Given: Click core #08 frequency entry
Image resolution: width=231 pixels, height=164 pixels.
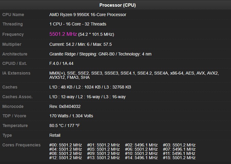Looking at the screenshot, I should coord(65,153).
